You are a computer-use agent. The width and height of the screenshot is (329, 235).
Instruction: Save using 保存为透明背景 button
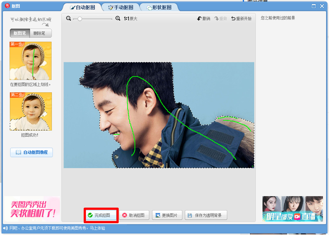point(206,215)
